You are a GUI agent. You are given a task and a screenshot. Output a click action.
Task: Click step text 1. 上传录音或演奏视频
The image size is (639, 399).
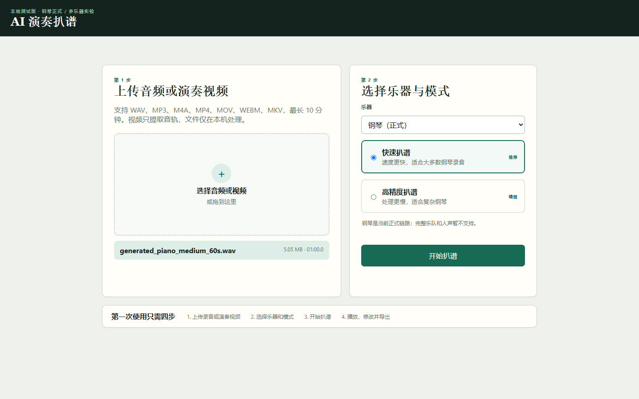tap(213, 317)
